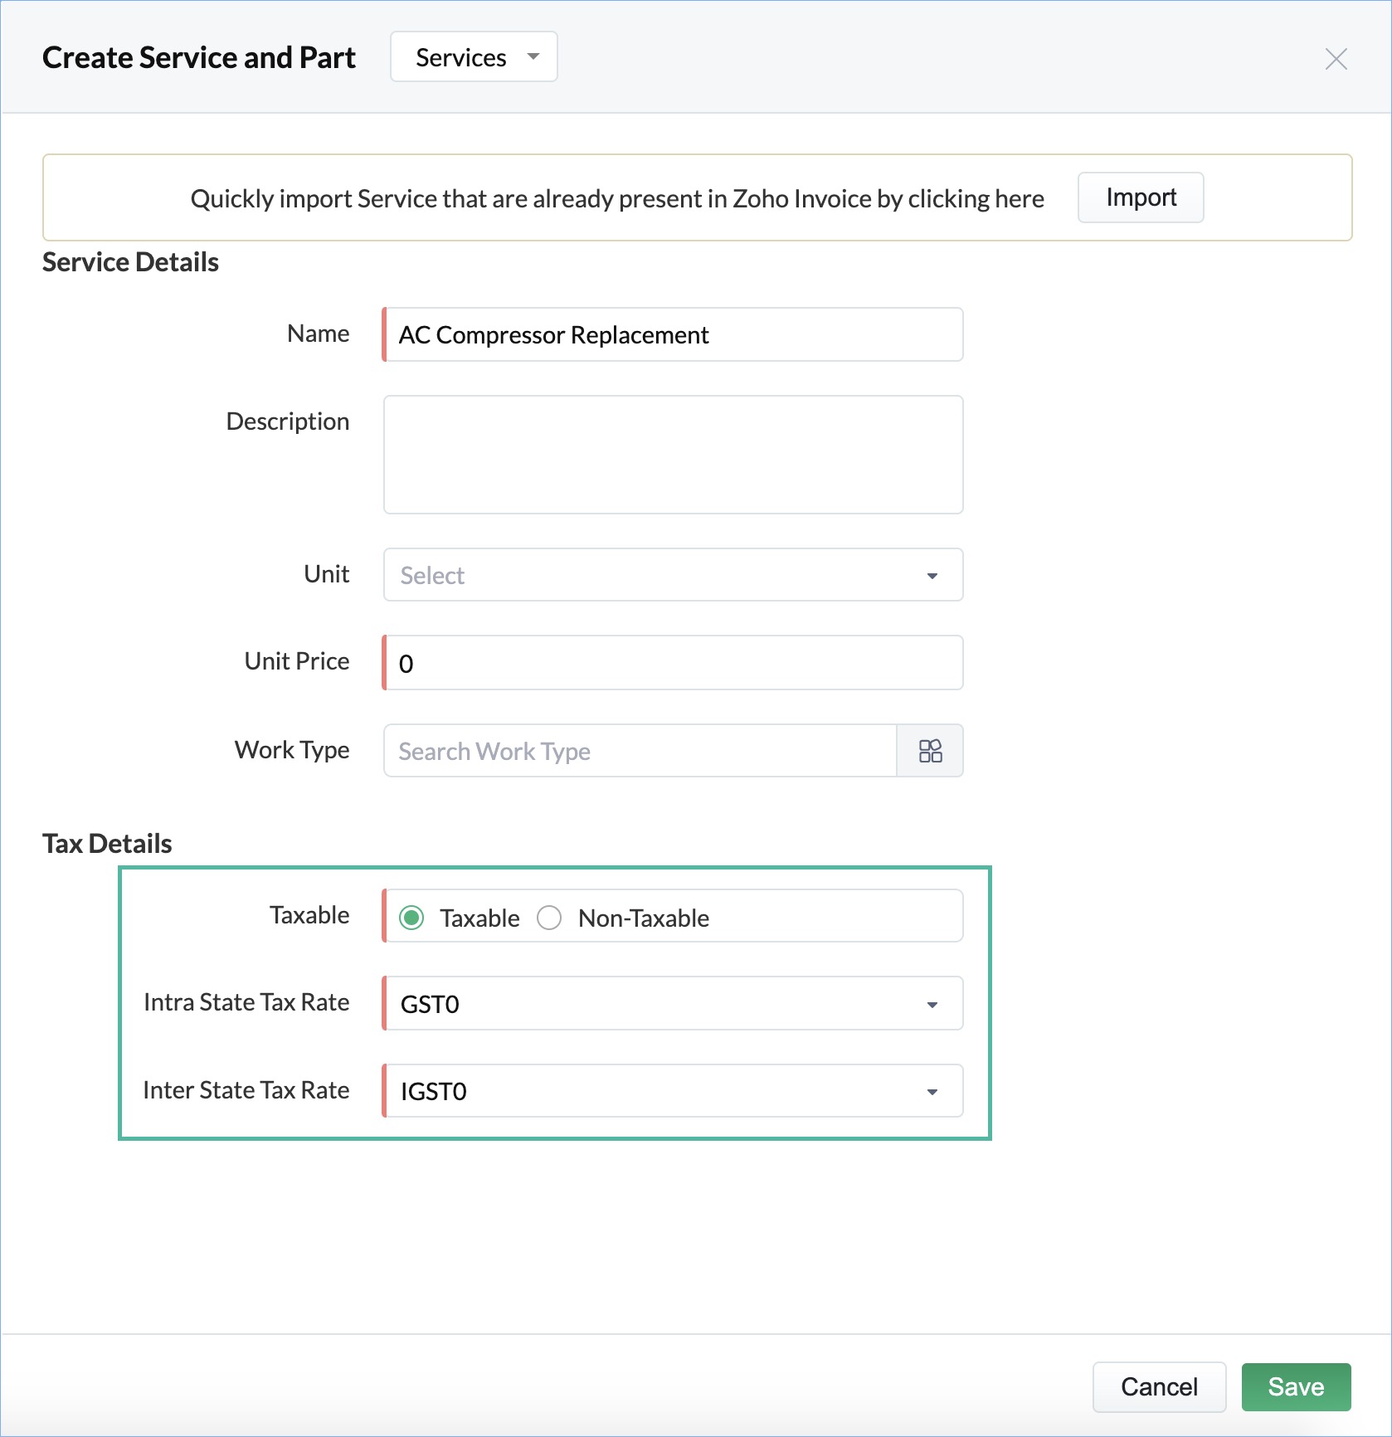Click the Import button
The width and height of the screenshot is (1392, 1437).
[x=1141, y=197]
